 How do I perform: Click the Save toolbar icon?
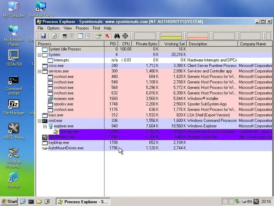pyautogui.click(x=43, y=36)
